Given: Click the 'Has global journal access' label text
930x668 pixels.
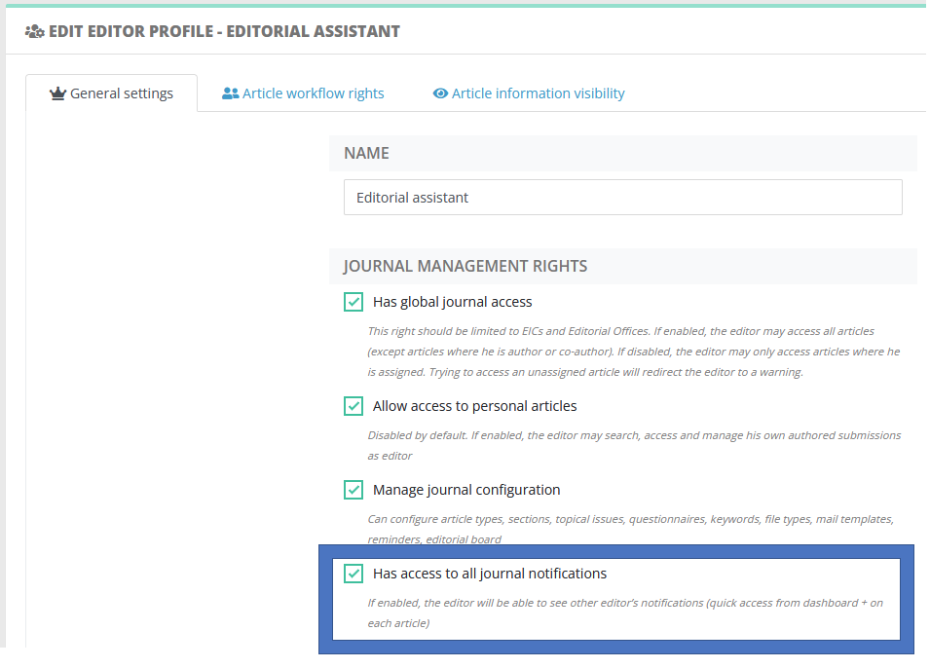Looking at the screenshot, I should [x=452, y=302].
